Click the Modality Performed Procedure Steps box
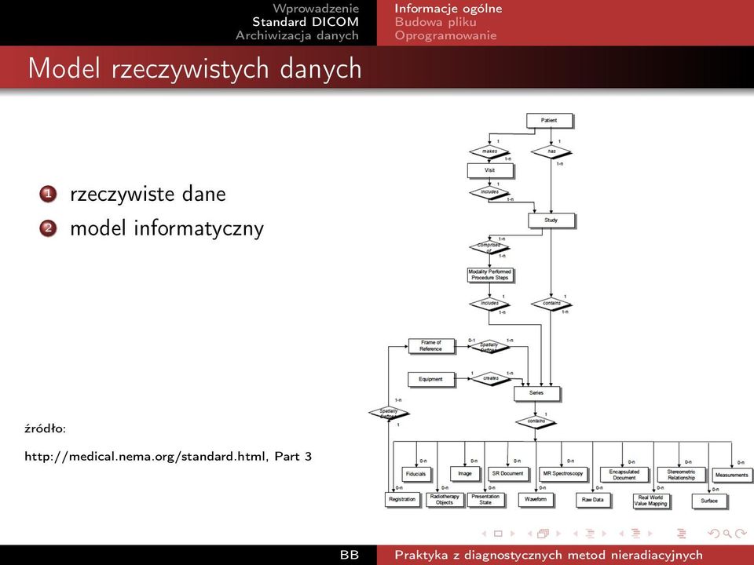The image size is (754, 565). point(490,275)
